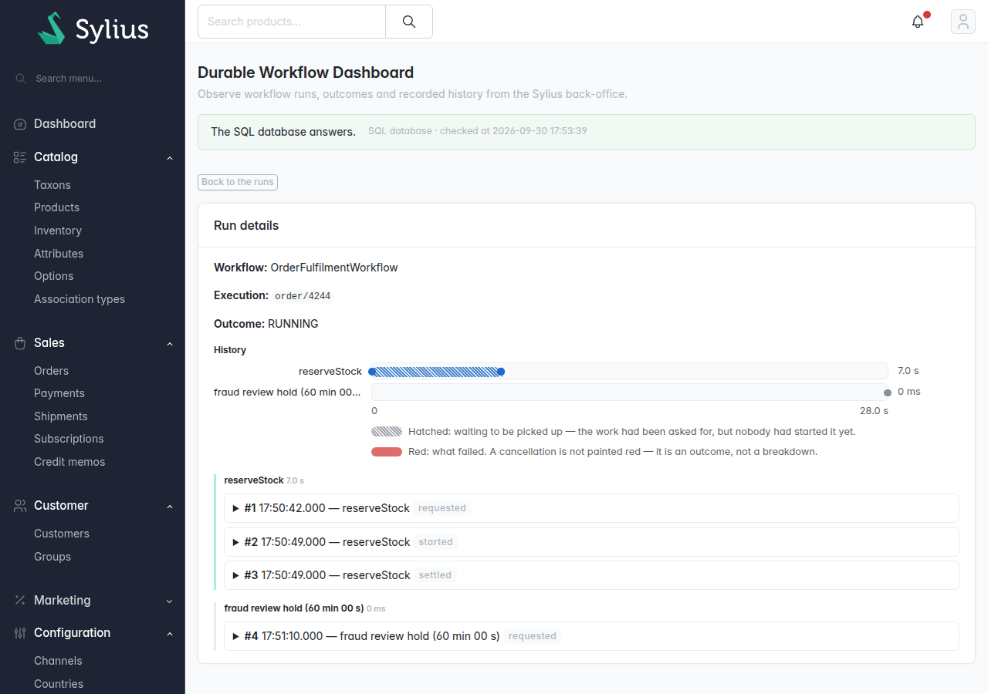Expand event #4 fraud review hold
Viewport: 988px width, 694px height.
tap(591, 636)
